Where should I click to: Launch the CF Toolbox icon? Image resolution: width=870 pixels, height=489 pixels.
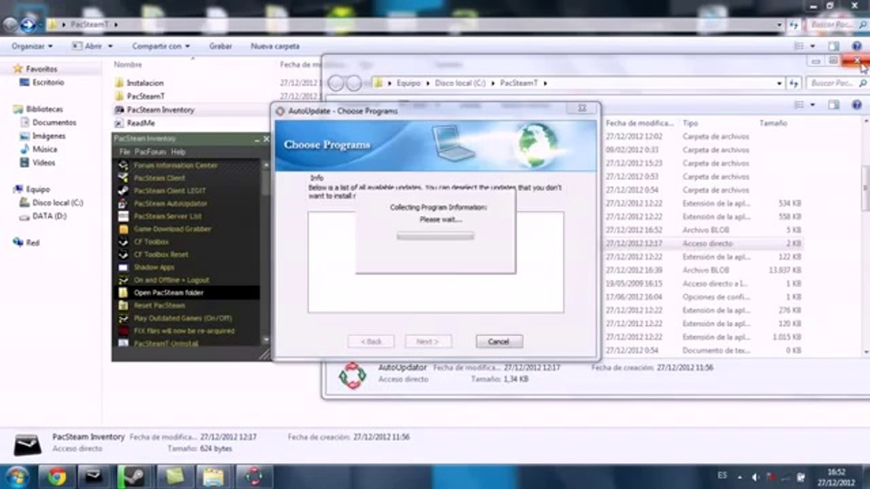[x=123, y=242]
